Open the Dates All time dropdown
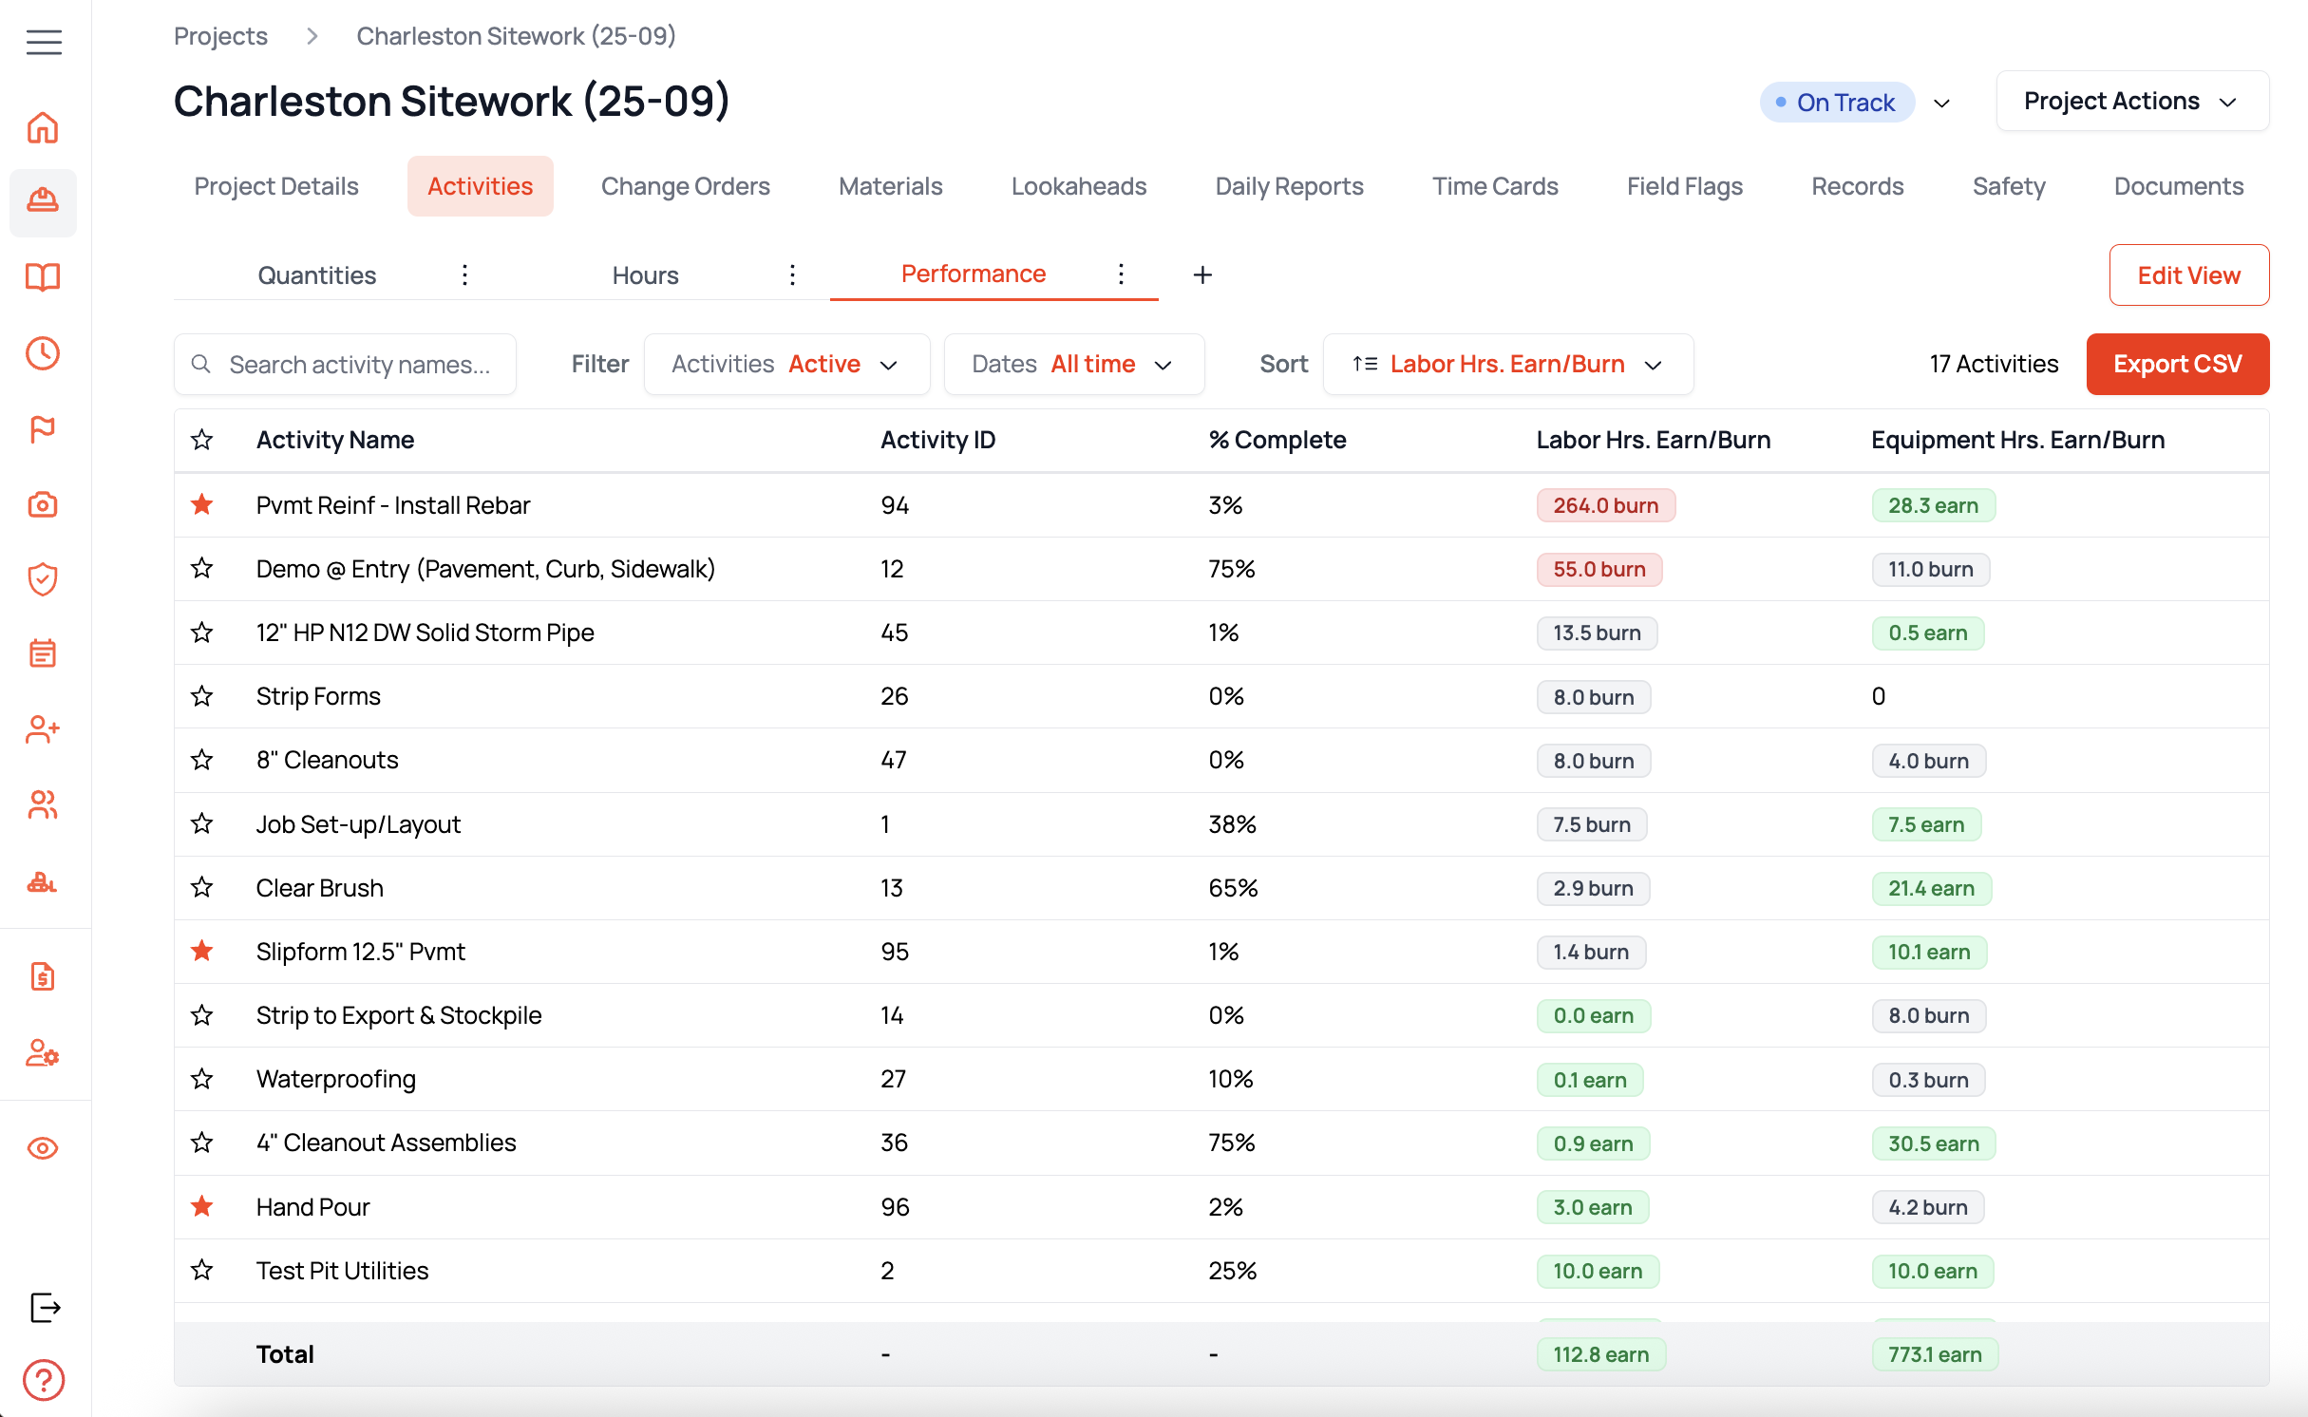 pyautogui.click(x=1073, y=364)
